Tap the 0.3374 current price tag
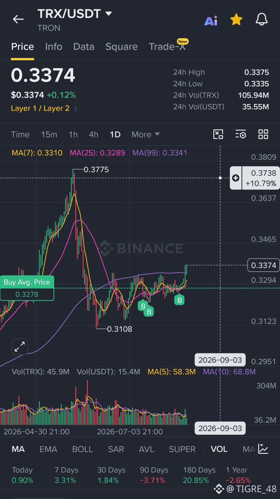 [x=264, y=265]
